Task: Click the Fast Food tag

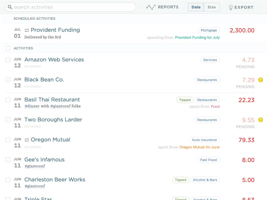Action: click(x=209, y=160)
